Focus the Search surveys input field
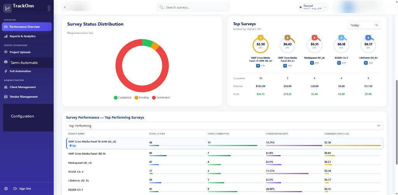 (193, 7)
